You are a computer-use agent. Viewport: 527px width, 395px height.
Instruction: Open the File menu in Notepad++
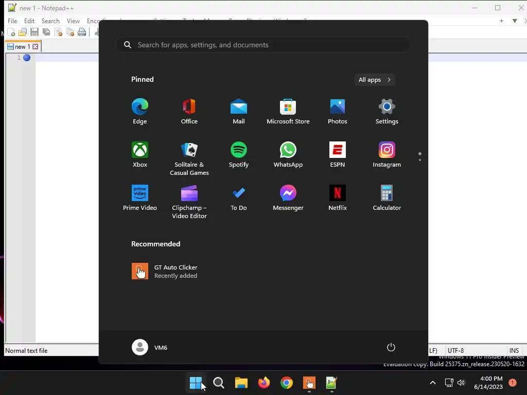(12, 21)
